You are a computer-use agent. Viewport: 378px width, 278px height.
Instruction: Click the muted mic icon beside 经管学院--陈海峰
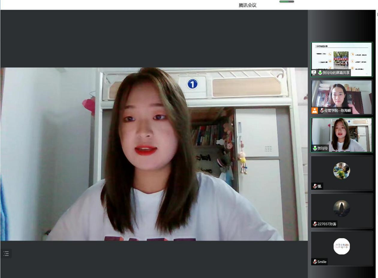(x=322, y=111)
